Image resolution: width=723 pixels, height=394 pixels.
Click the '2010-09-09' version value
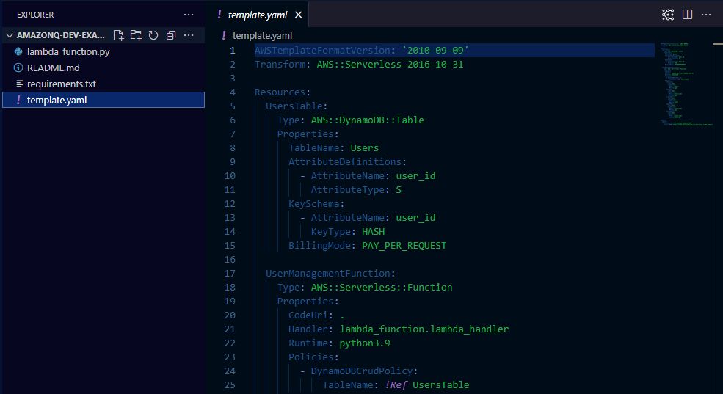435,50
